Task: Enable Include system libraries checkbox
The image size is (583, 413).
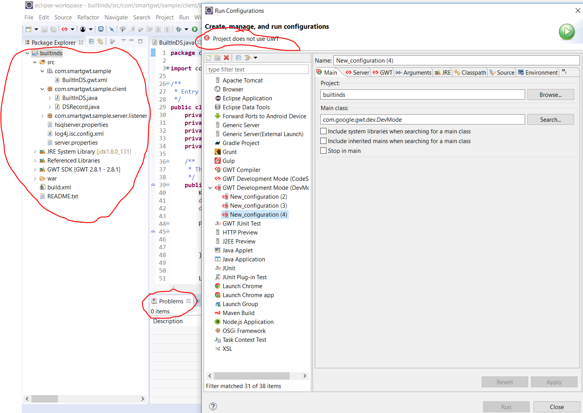Action: tap(323, 131)
